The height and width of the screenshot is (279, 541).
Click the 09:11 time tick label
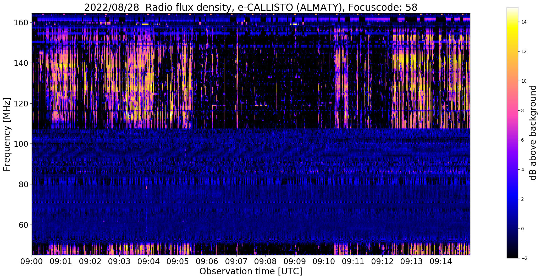(x=354, y=261)
